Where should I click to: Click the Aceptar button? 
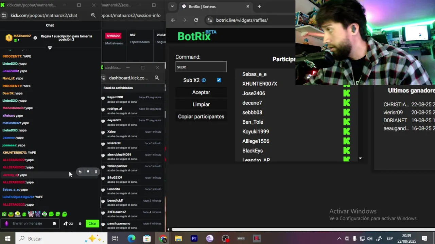[x=201, y=93]
